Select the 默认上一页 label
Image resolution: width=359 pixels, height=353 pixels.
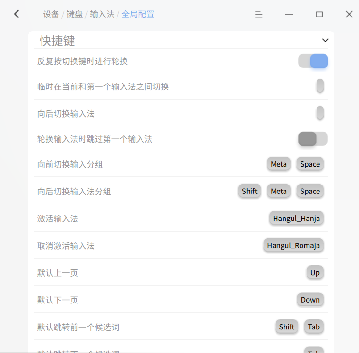click(58, 273)
